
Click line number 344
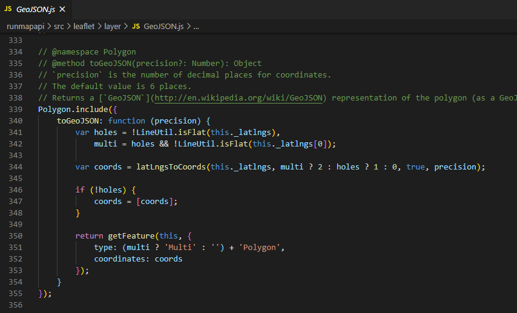coord(16,167)
